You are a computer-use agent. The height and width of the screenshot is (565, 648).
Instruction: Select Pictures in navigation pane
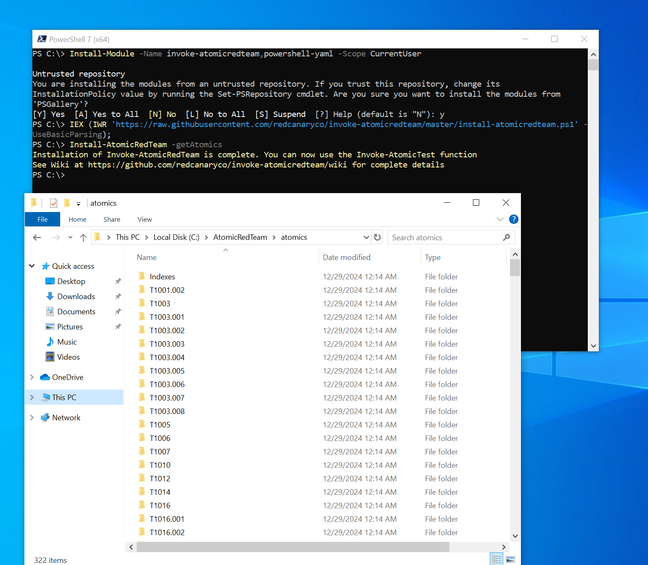[x=70, y=327]
